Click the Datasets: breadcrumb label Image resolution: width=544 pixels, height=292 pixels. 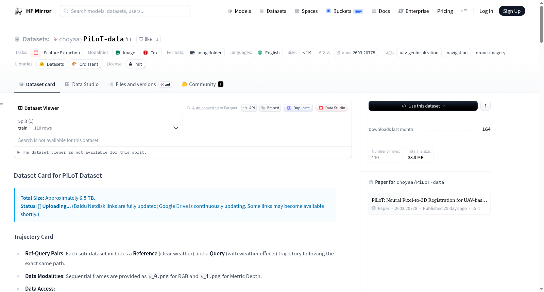click(x=36, y=39)
